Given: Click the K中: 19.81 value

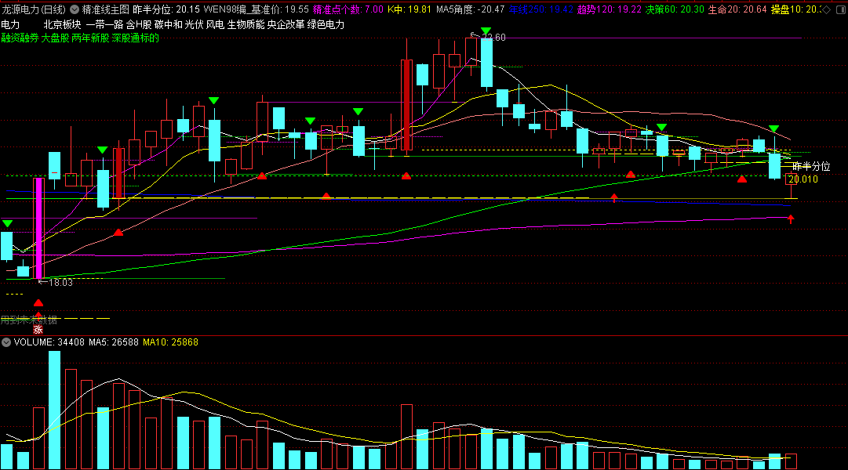Looking at the screenshot, I should pyautogui.click(x=409, y=9).
